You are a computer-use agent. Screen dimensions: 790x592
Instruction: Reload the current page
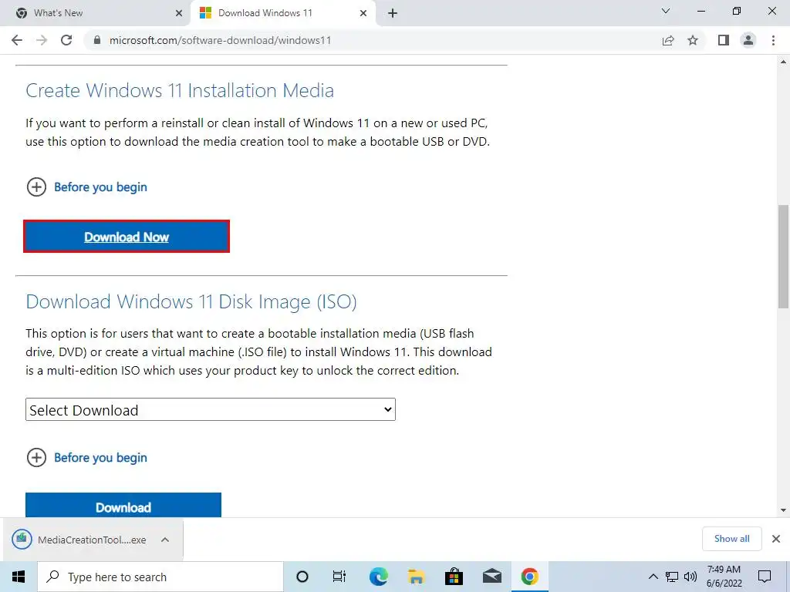tap(66, 40)
